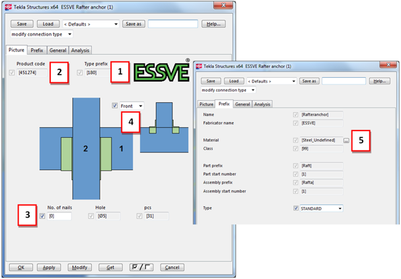Toggle the Type prefix checkbox
Viewport: 401px width, 279px height.
pos(80,73)
